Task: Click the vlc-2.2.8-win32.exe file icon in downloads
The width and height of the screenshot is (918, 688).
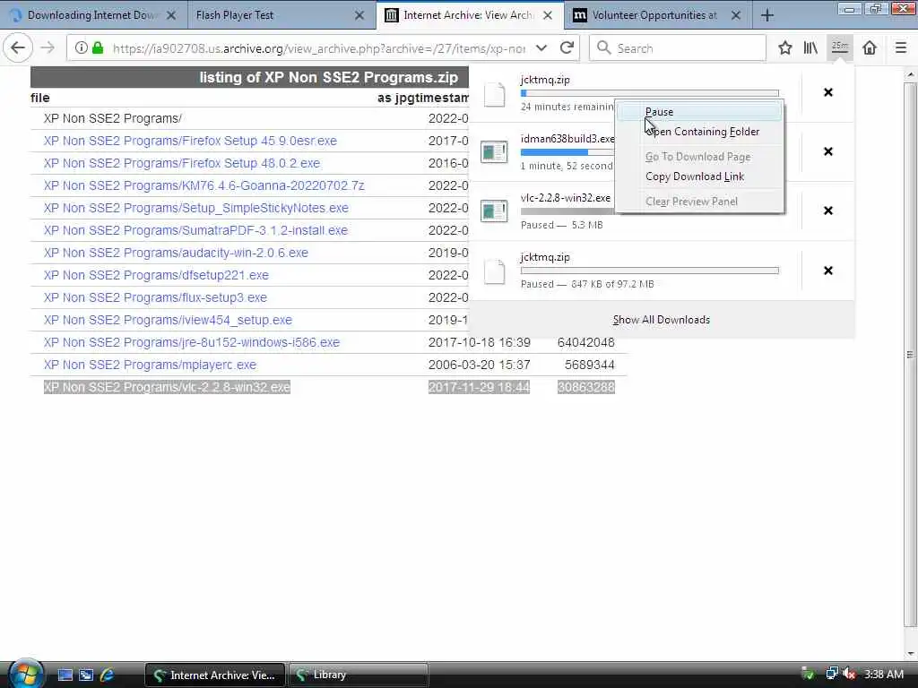Action: pyautogui.click(x=494, y=211)
